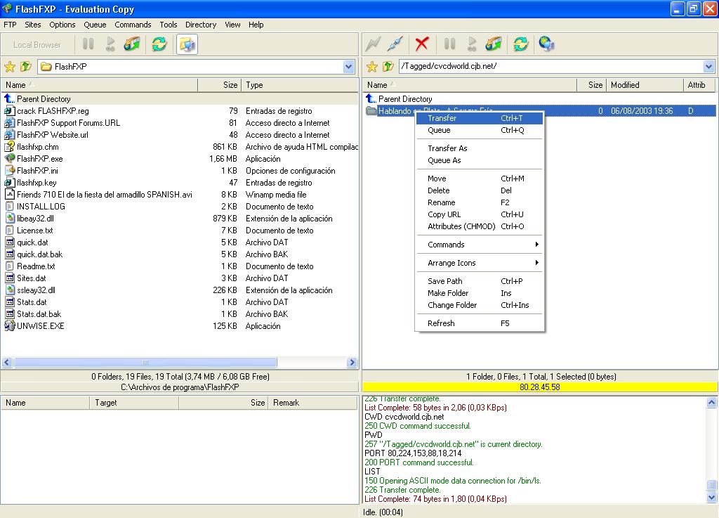Select Transfer As in context menu
The image size is (719, 518).
[x=479, y=148]
